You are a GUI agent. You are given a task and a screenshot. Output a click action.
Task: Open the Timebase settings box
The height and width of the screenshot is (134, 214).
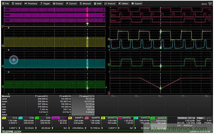[x=186, y=122]
